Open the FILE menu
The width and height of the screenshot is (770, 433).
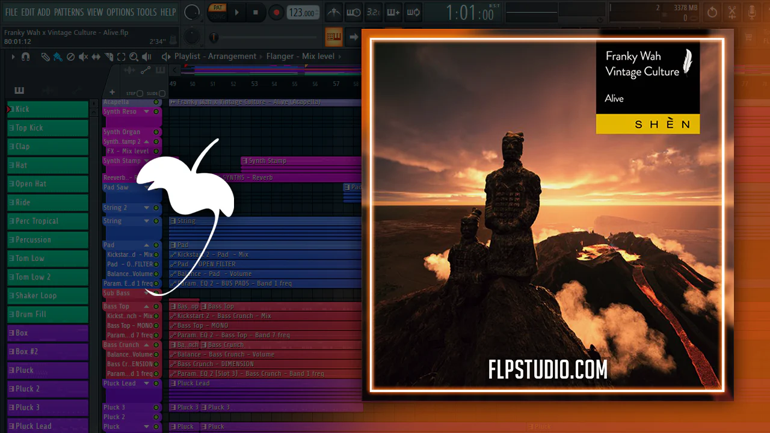click(11, 12)
